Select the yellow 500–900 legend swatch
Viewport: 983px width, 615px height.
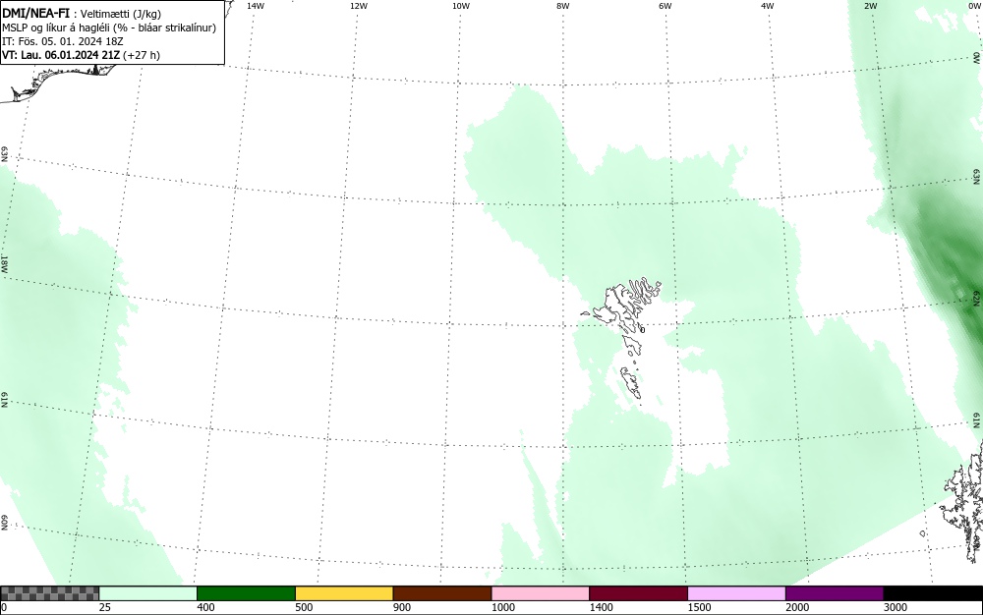tap(344, 593)
